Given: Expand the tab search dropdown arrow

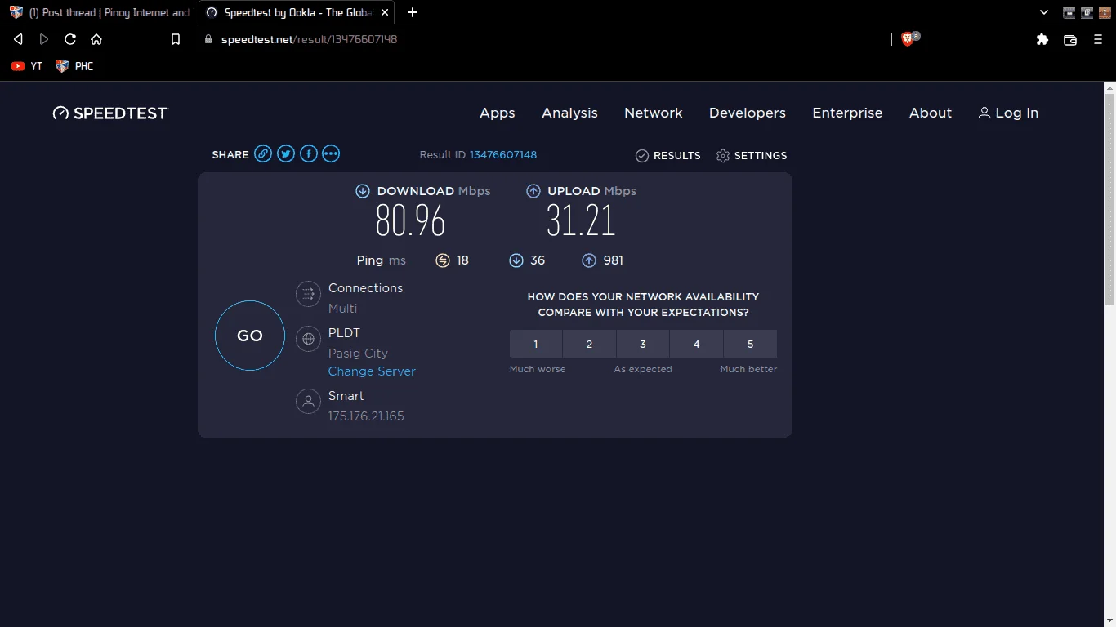Looking at the screenshot, I should (1044, 12).
